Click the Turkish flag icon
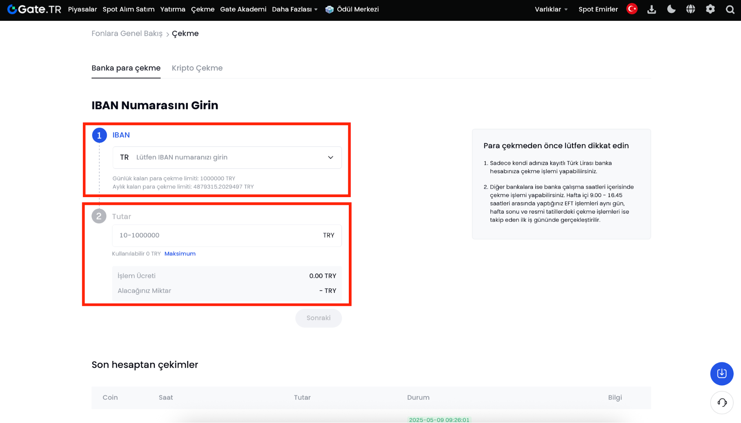Image resolution: width=741 pixels, height=423 pixels. [632, 9]
